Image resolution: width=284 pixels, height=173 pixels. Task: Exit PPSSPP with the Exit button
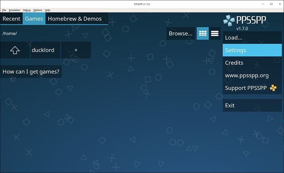point(252,105)
